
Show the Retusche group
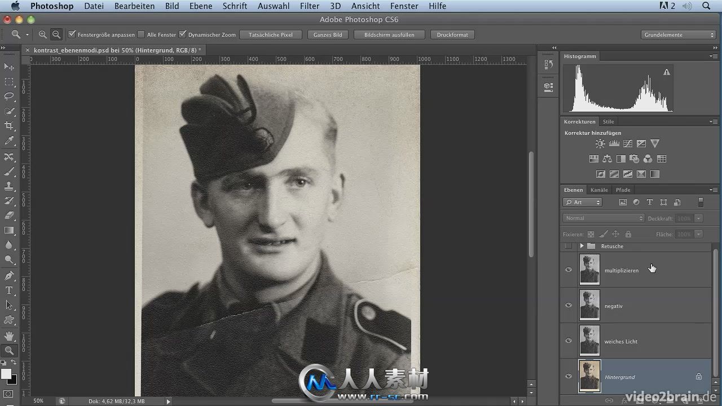pos(569,246)
